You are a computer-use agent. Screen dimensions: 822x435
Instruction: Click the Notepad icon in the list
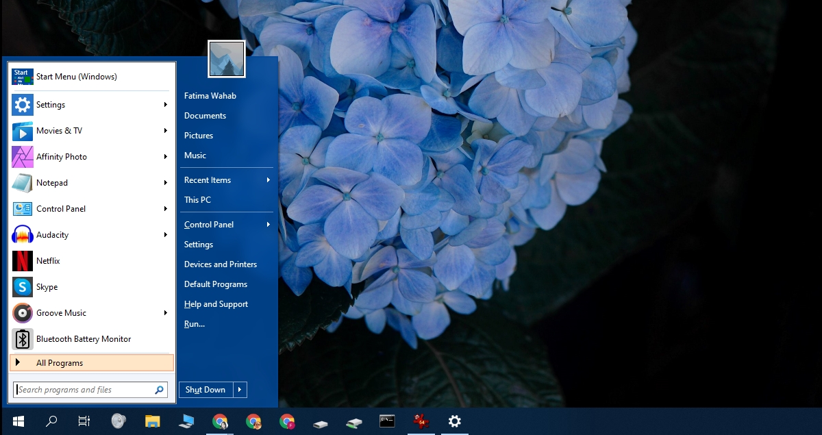point(23,183)
